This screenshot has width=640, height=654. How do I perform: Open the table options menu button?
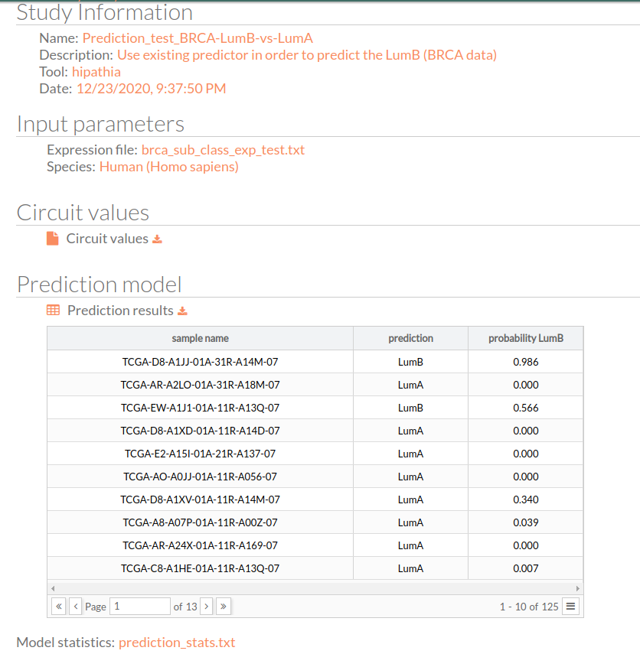tap(570, 607)
